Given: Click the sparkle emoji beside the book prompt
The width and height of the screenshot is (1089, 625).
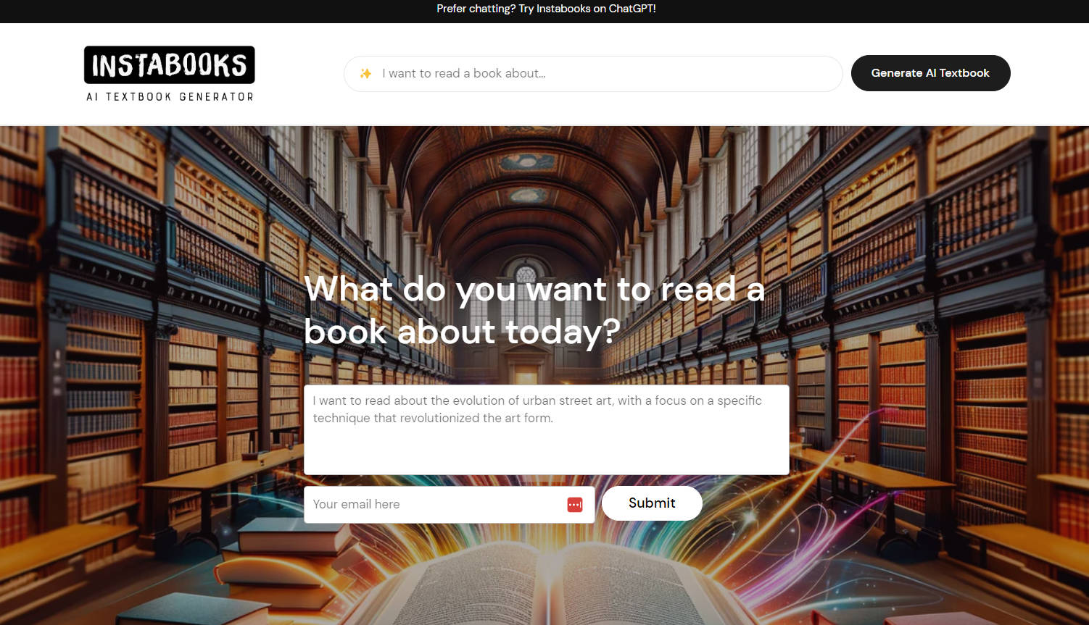Looking at the screenshot, I should point(366,73).
